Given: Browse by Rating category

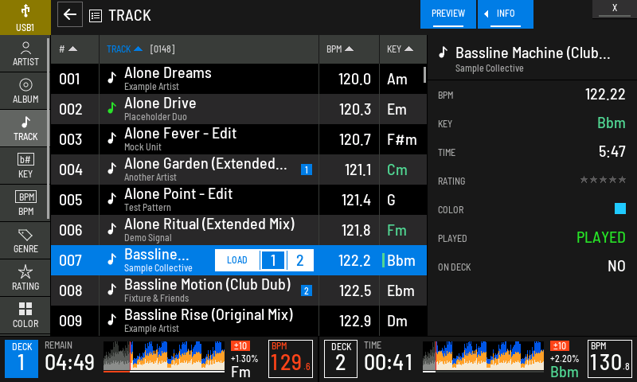Looking at the screenshot, I should (25, 278).
